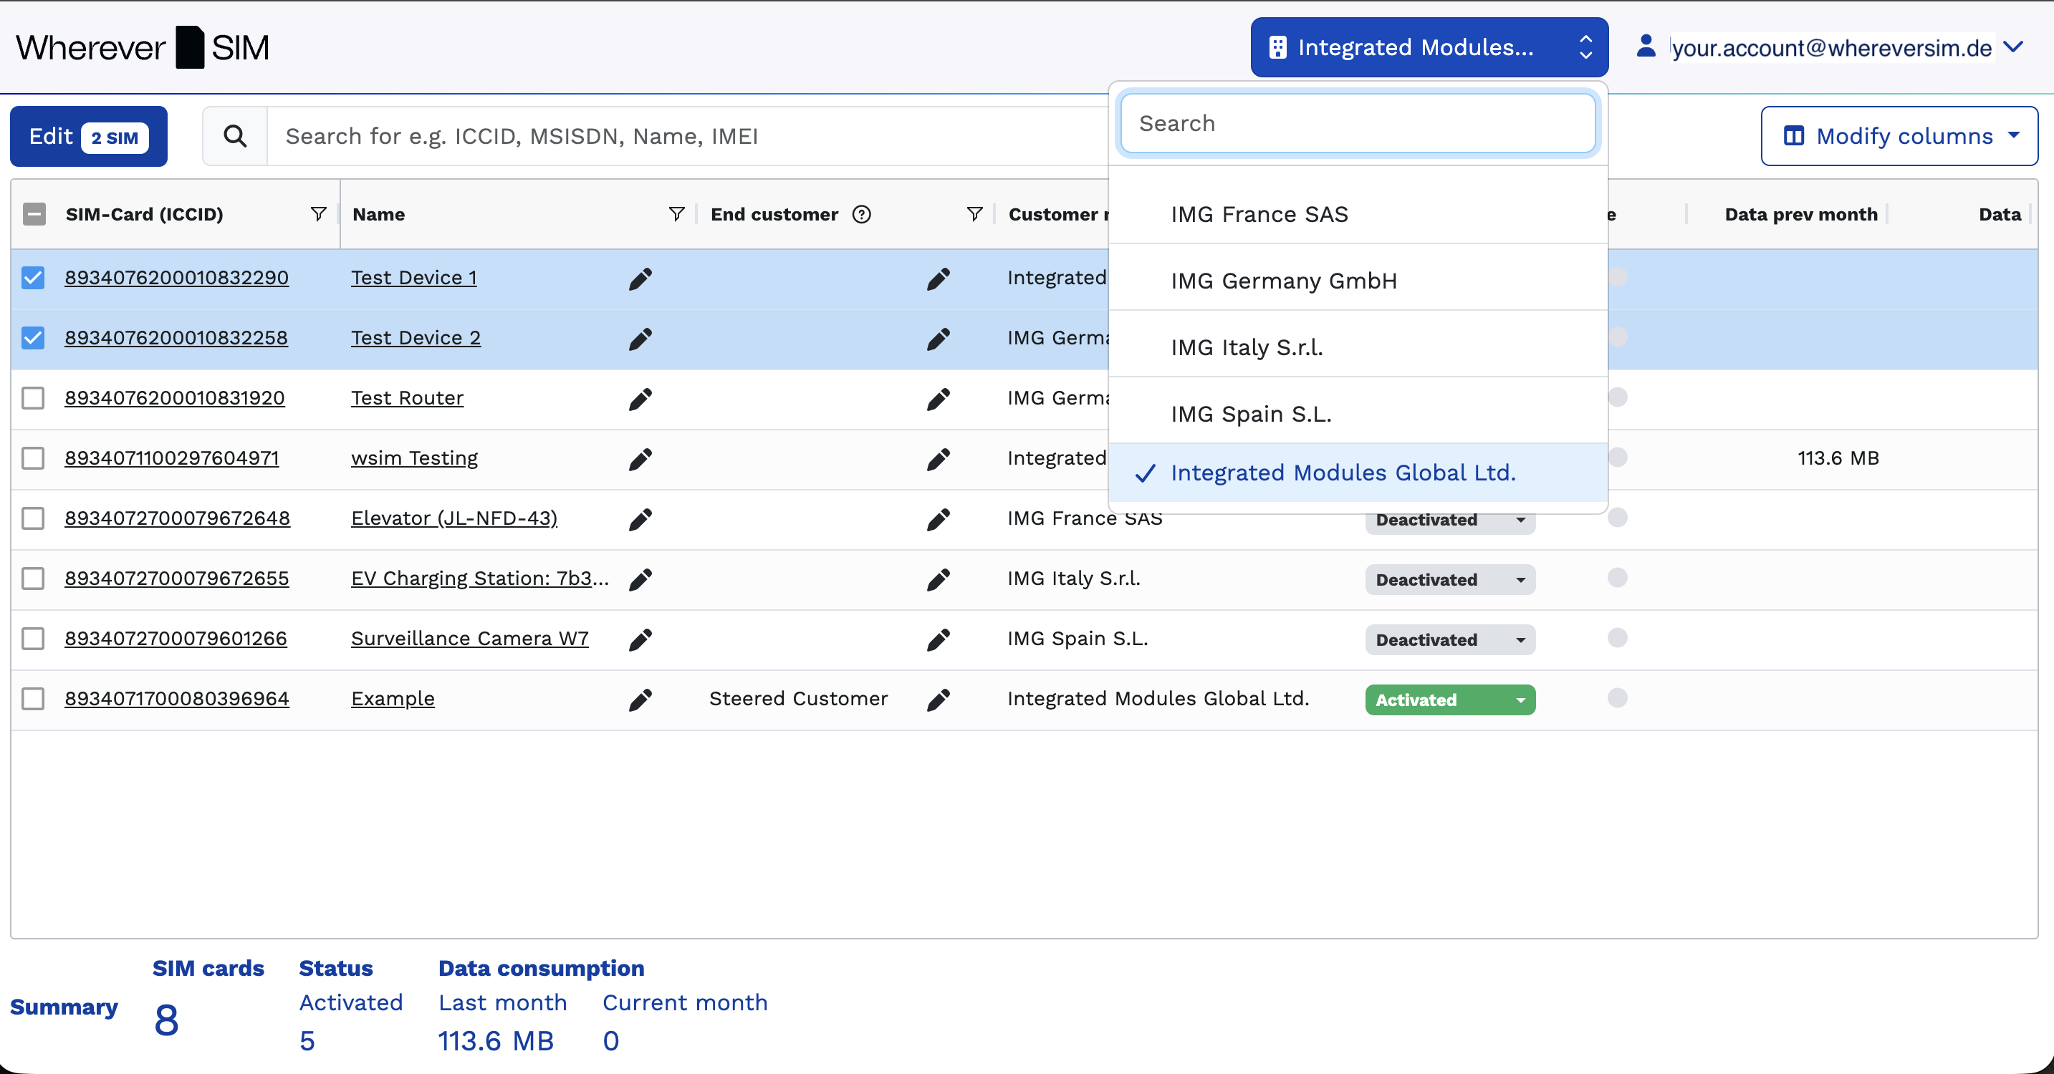2054x1074 pixels.
Task: Edit end customer pencil for Example row
Action: click(938, 699)
